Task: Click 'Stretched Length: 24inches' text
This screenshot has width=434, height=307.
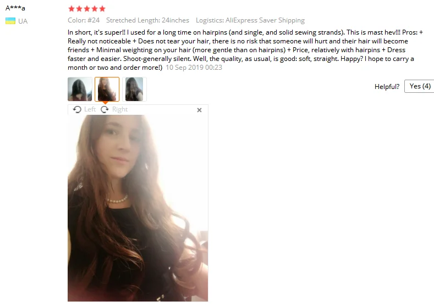Action: click(147, 20)
